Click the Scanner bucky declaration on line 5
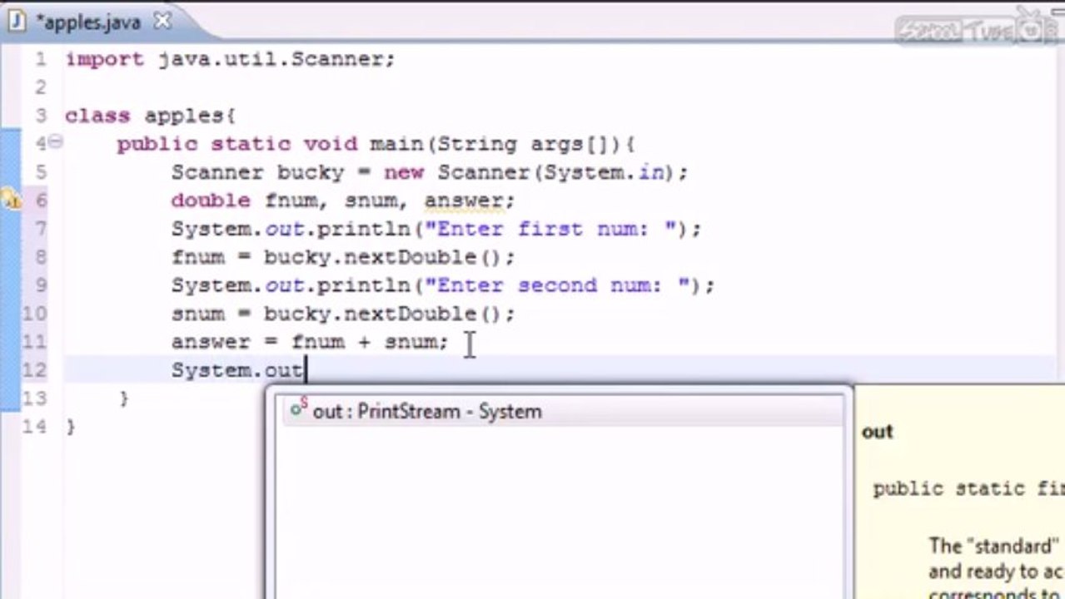The image size is (1065, 599). [x=430, y=172]
